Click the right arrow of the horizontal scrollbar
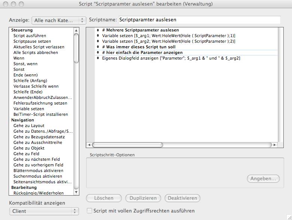 [275, 145]
